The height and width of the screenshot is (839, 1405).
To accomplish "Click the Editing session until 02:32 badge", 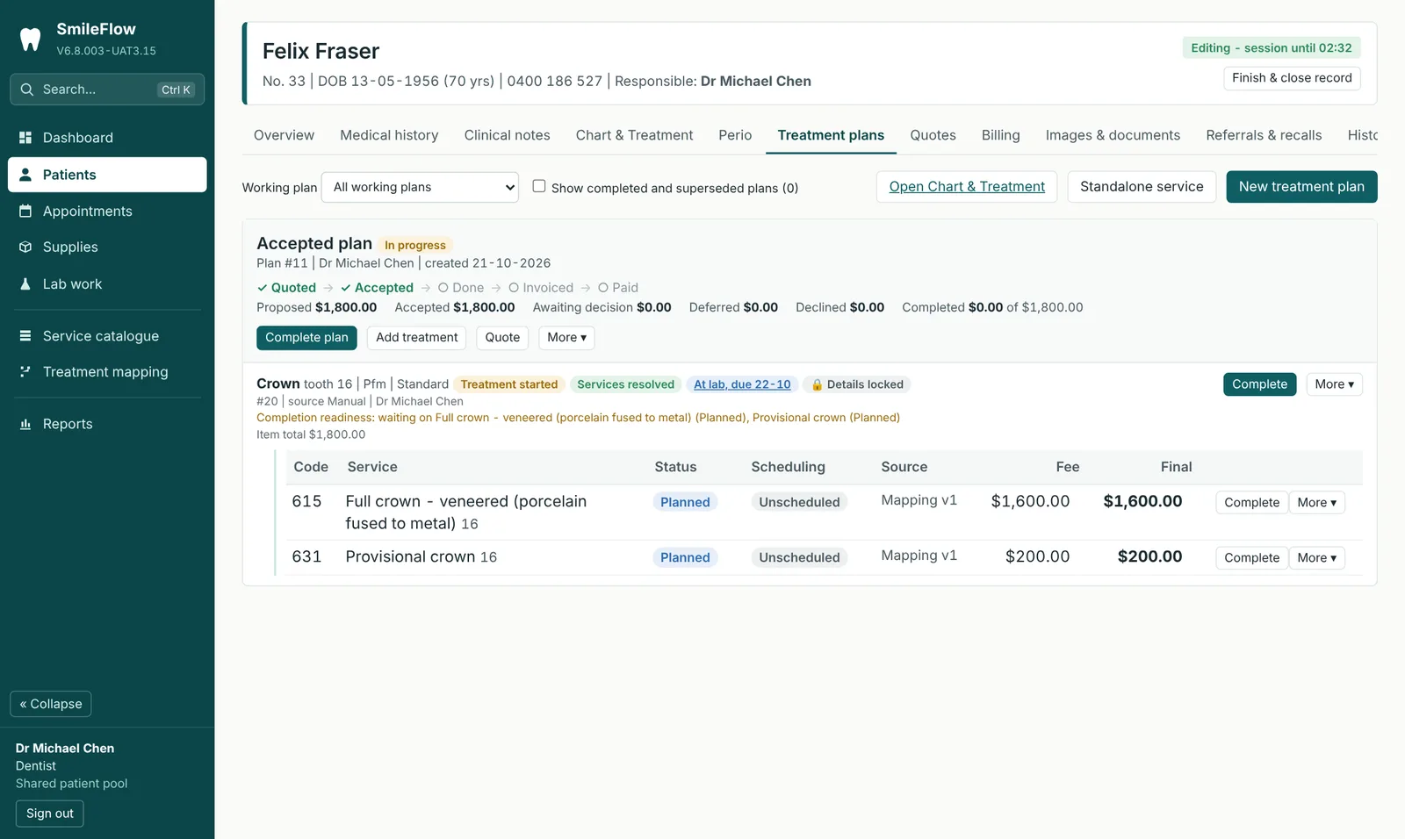I will [1272, 48].
